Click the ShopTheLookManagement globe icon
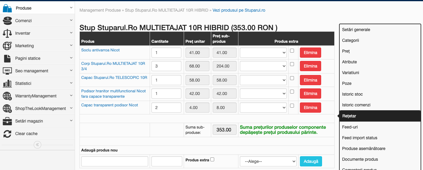423x170 pixels. tap(7, 108)
